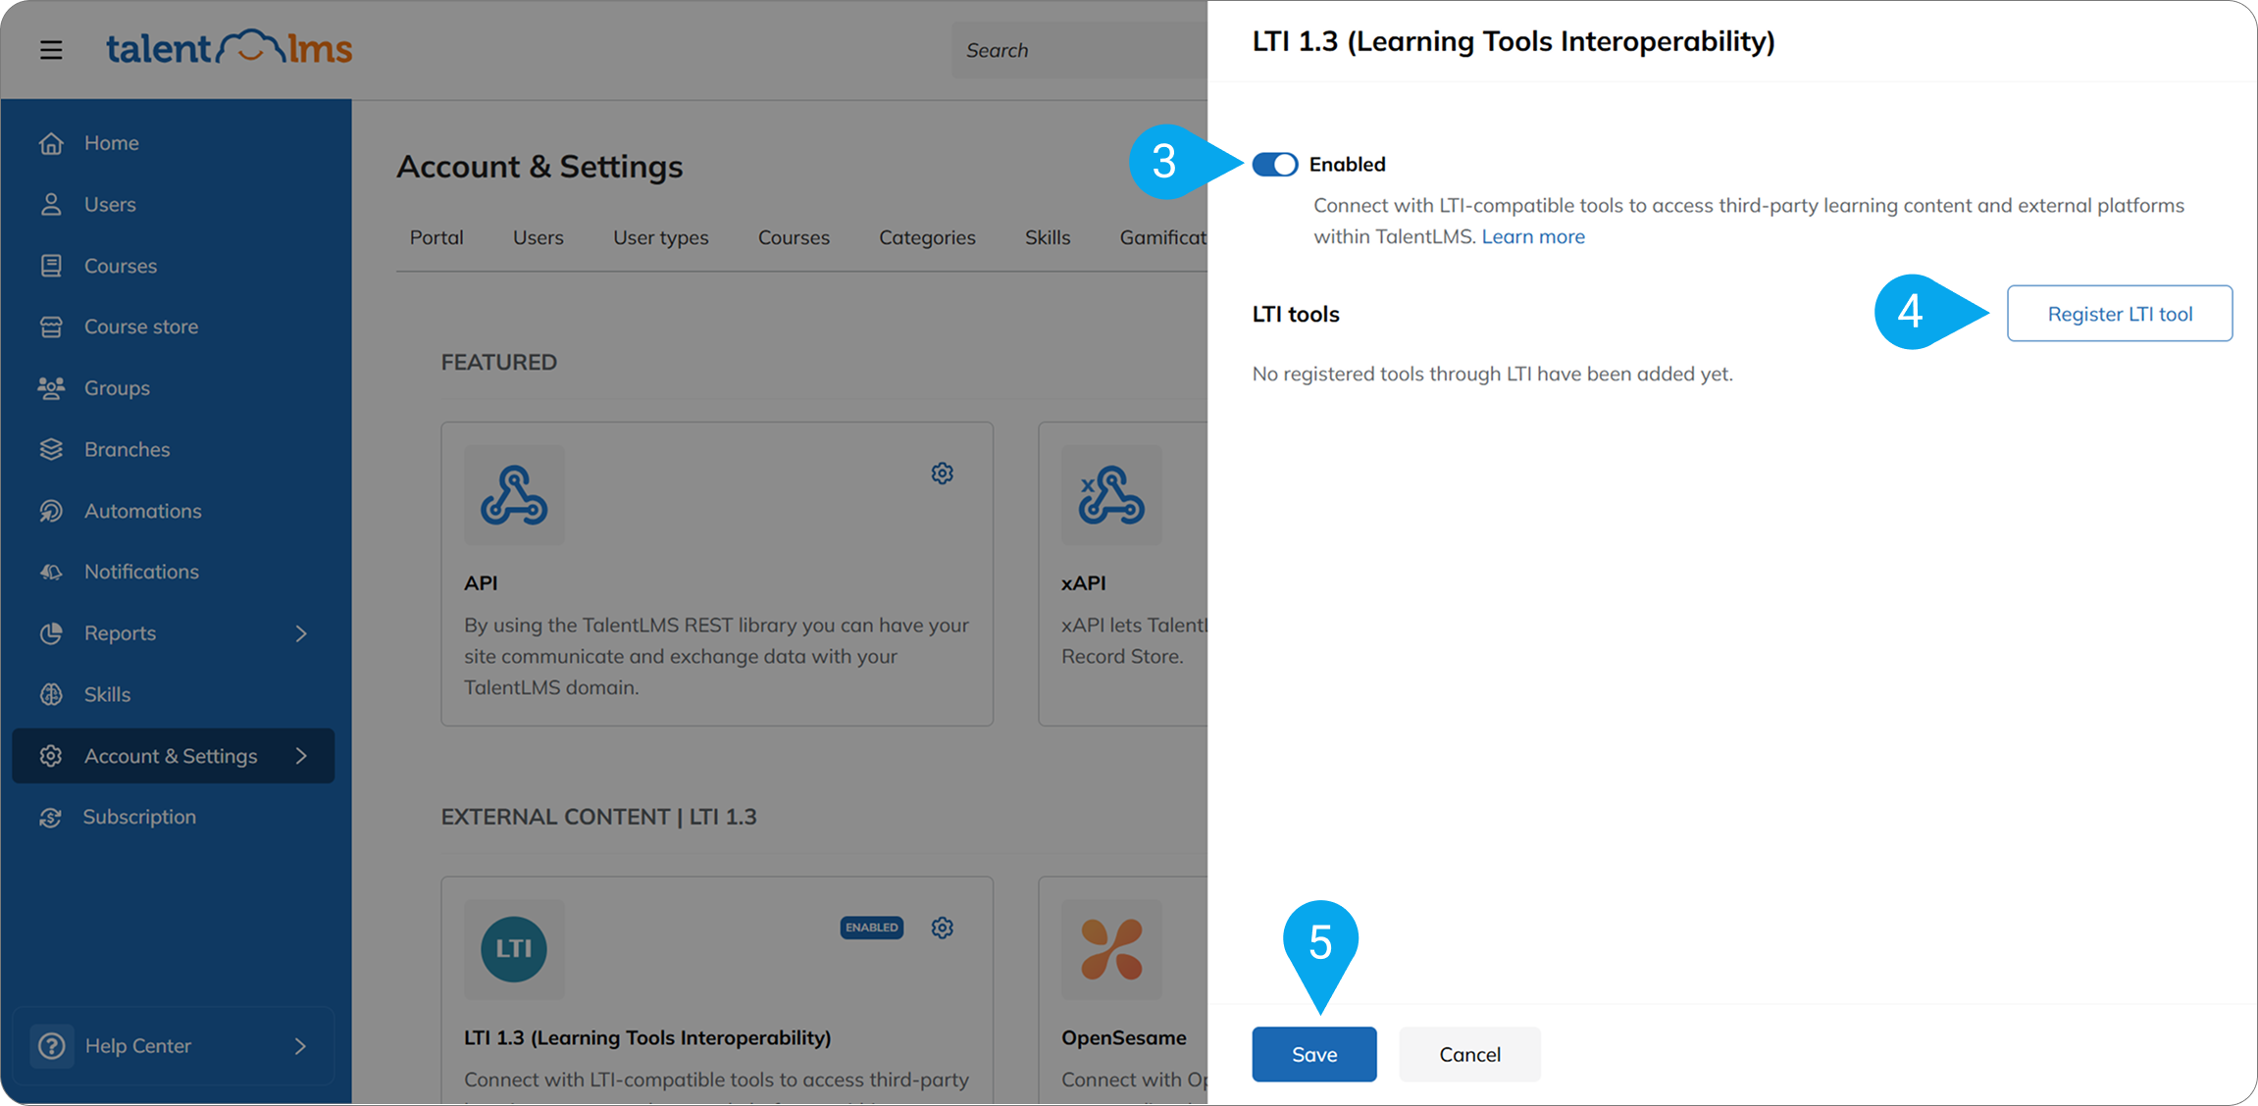Click the Reports pie chart icon
Viewport: 2258px width, 1106px height.
point(51,633)
